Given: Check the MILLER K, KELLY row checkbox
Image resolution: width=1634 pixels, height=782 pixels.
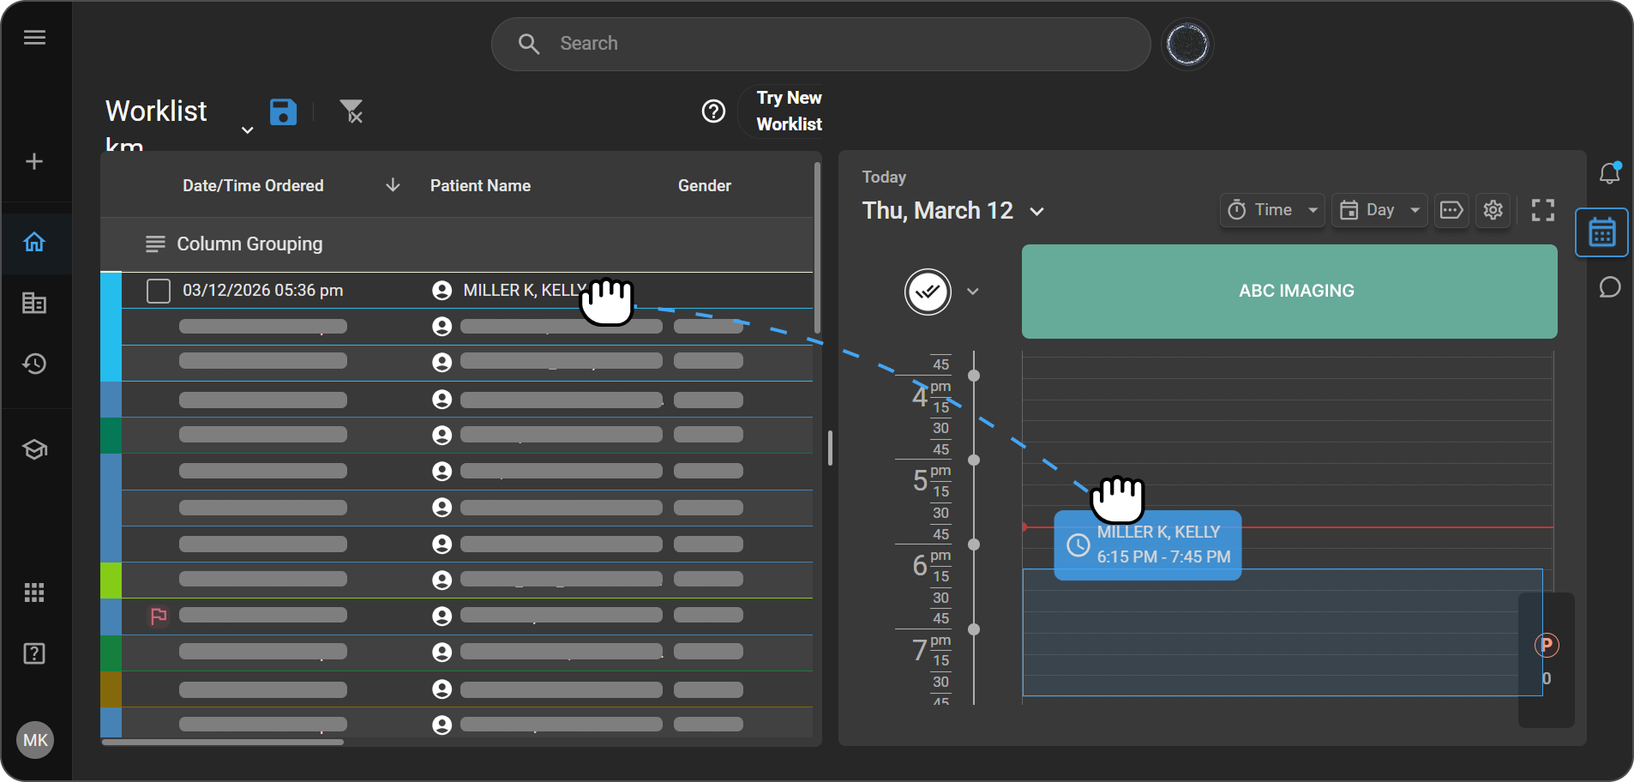Looking at the screenshot, I should point(159,291).
